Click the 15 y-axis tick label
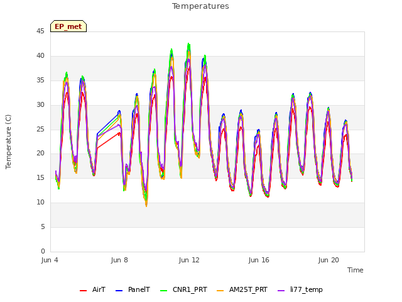Screen dimensions: 402x302 click(40, 177)
